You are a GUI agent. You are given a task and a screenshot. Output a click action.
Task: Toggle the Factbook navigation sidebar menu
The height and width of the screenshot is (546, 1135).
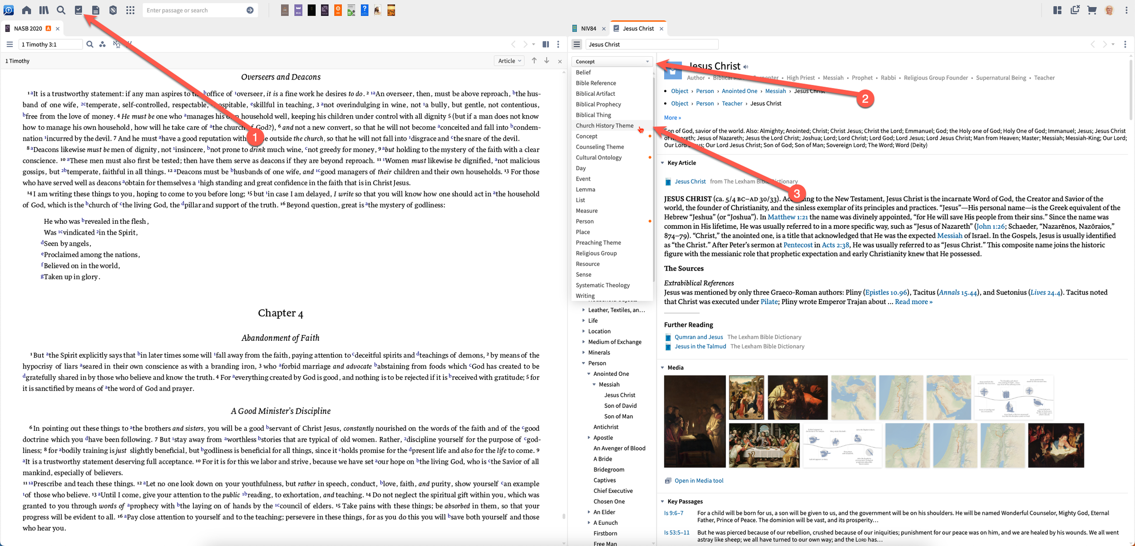577,44
